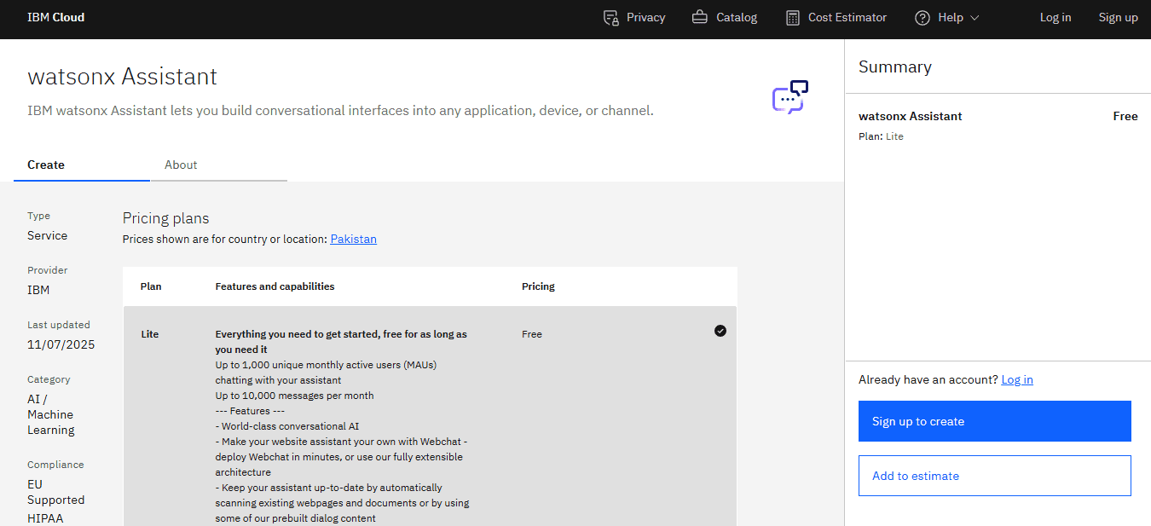Screen dimensions: 1151x526
Task: Change the Pakistan location link
Action: (x=354, y=240)
